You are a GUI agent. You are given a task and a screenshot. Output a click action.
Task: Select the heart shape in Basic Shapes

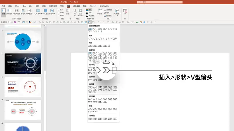106,58
